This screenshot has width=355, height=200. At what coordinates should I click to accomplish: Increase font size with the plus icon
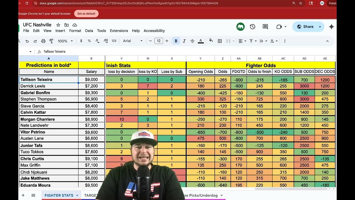pyautogui.click(x=167, y=41)
